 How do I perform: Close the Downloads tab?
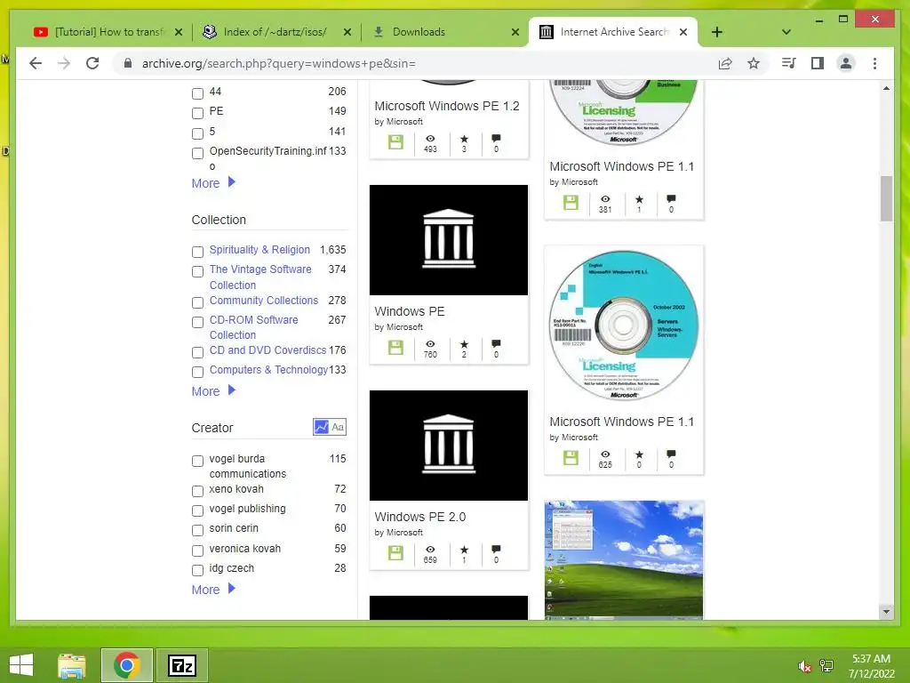pos(515,32)
